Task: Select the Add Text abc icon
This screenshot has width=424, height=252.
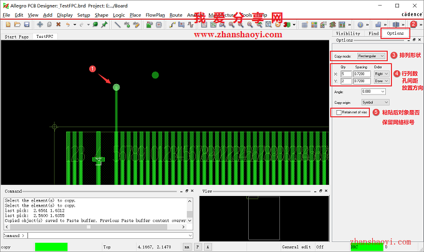Action: pyautogui.click(x=127, y=24)
